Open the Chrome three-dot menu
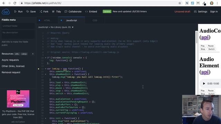 [217, 3]
